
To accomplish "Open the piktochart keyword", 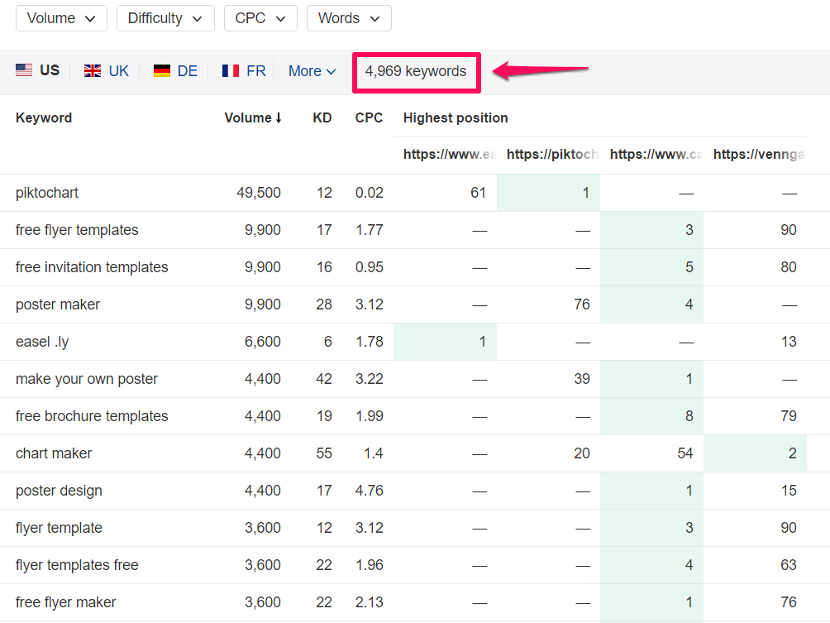I will (x=47, y=193).
